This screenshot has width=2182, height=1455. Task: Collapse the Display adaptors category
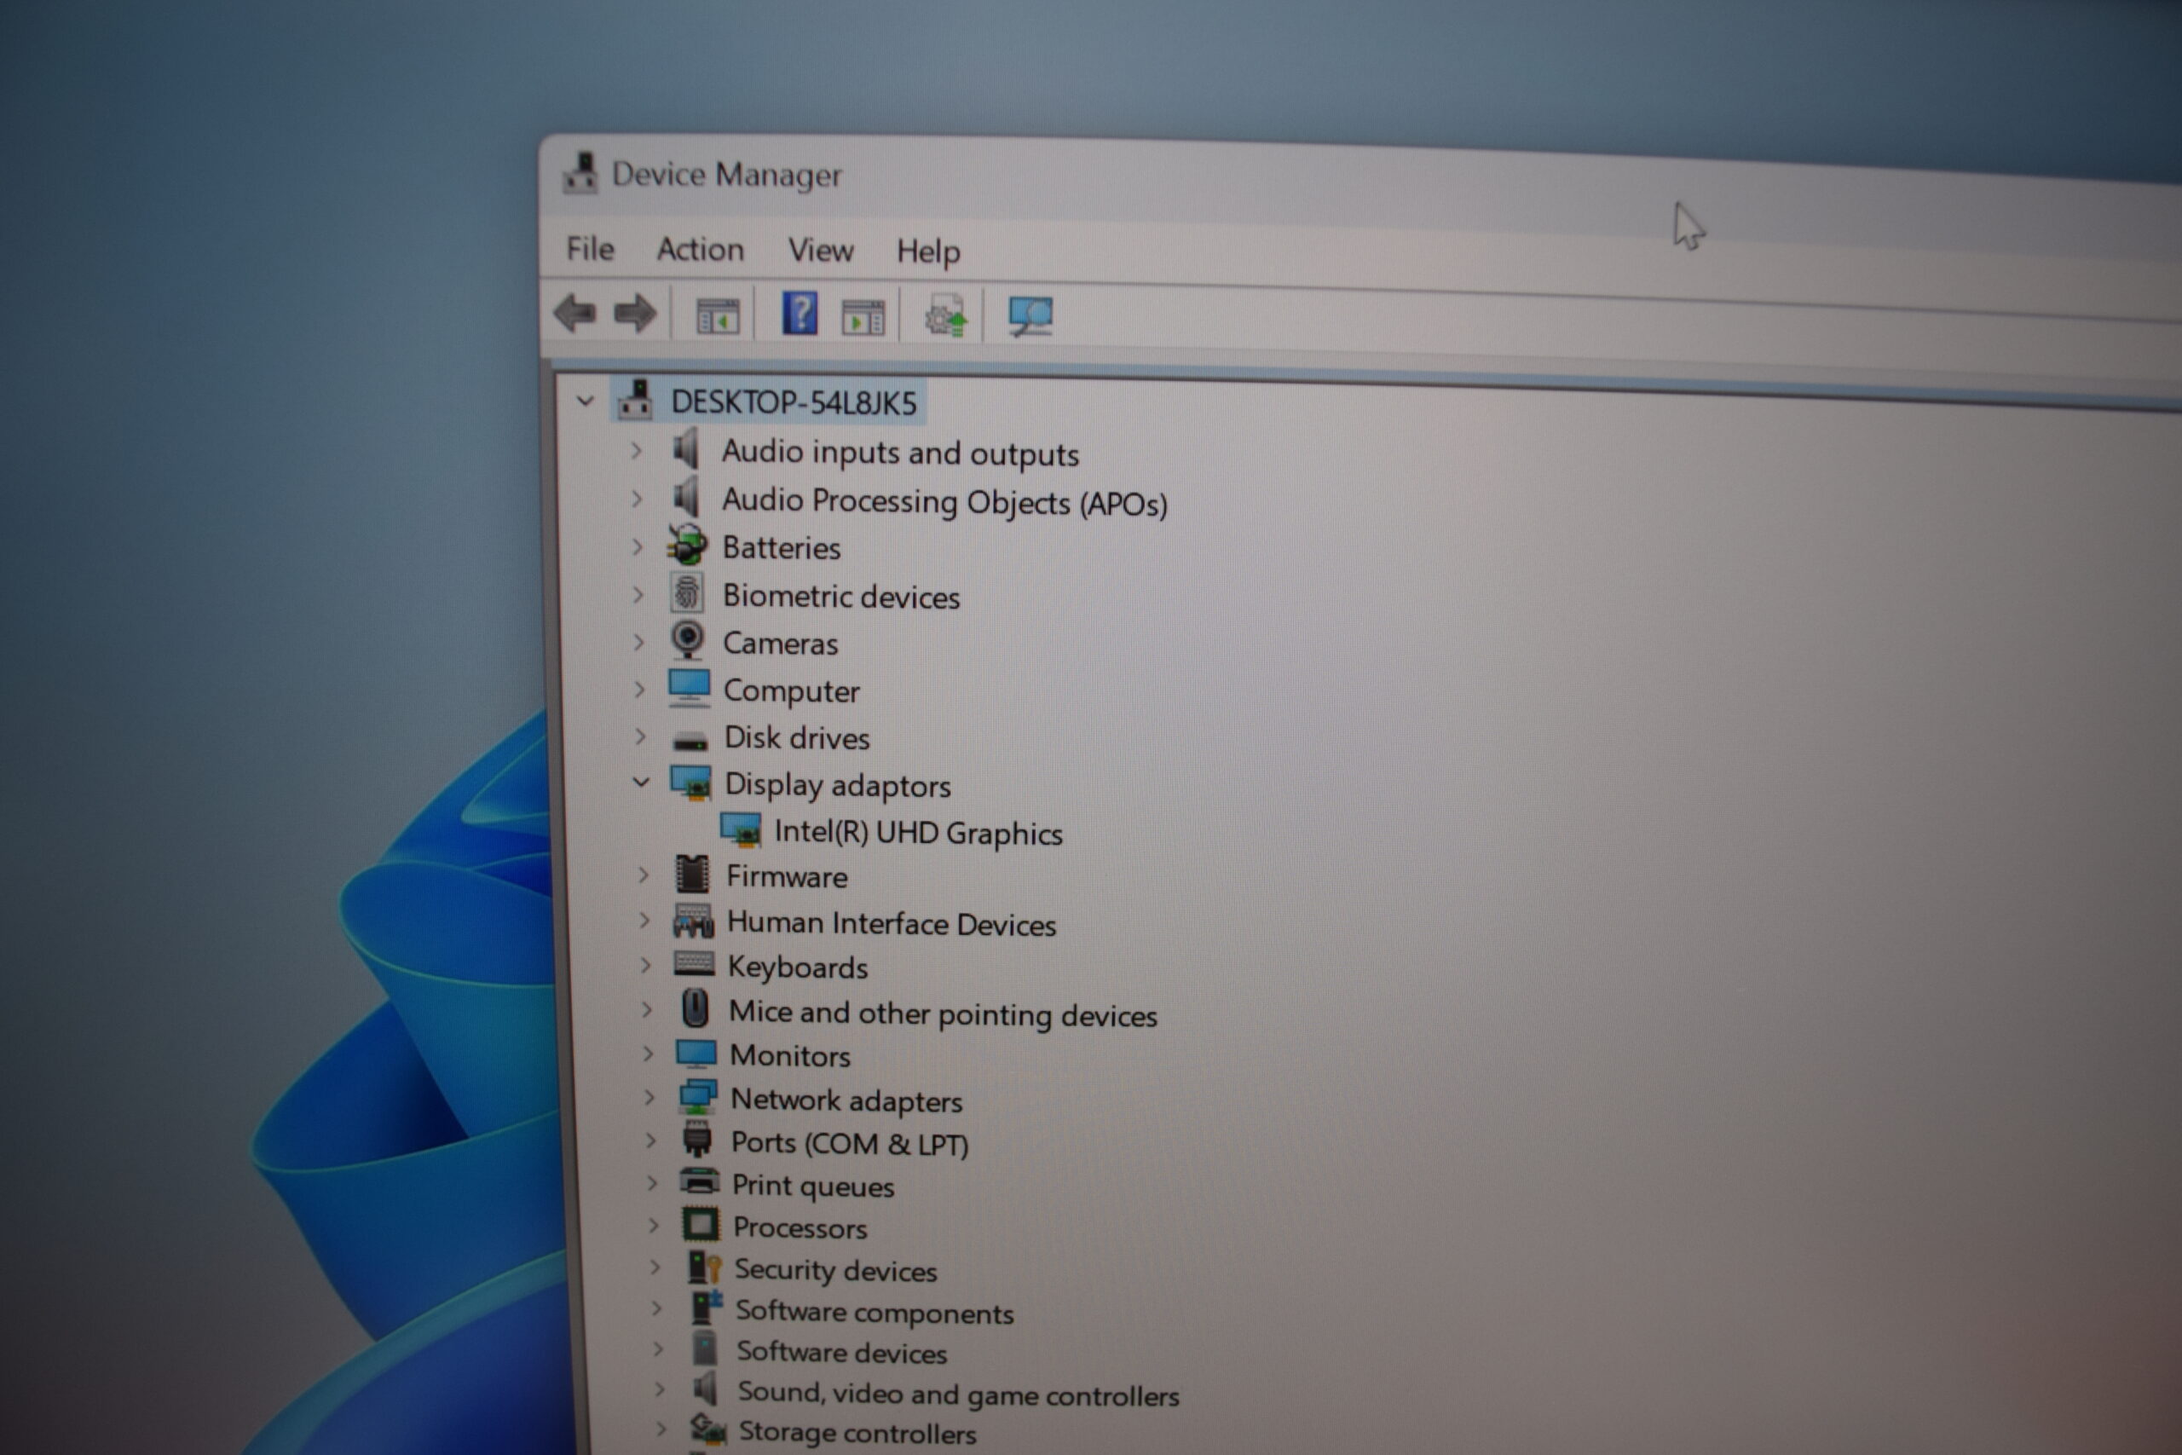click(x=641, y=782)
